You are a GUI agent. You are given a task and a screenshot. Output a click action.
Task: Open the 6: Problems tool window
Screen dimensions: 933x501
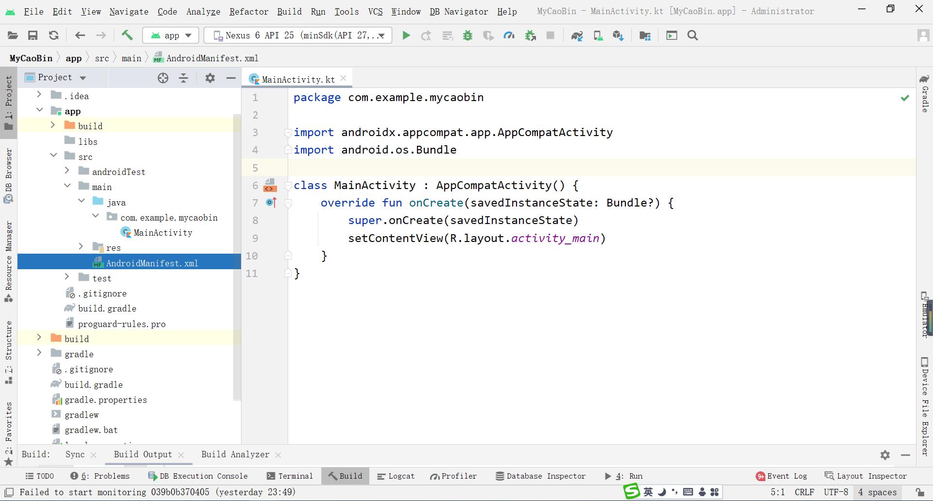pos(100,476)
